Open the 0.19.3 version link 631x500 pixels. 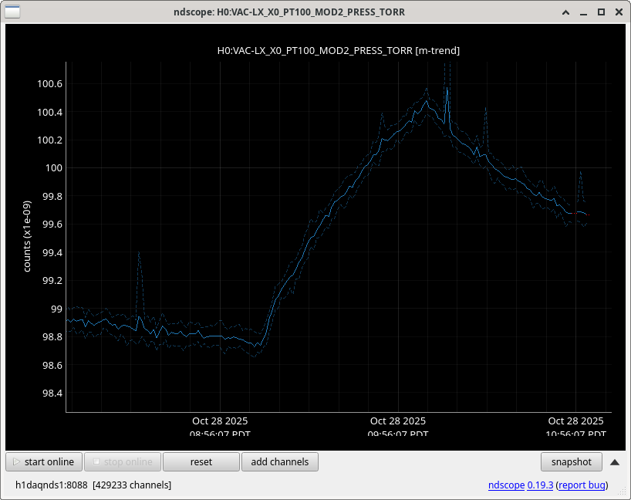(x=538, y=485)
